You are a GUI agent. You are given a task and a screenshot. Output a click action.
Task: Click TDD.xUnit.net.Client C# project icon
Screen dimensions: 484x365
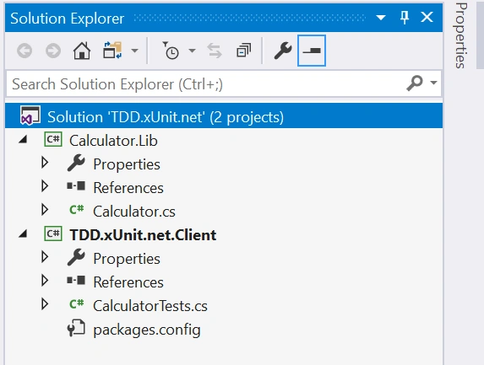point(53,233)
